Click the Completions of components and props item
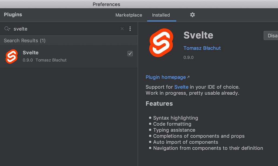278x166 pixels. click(x=199, y=136)
